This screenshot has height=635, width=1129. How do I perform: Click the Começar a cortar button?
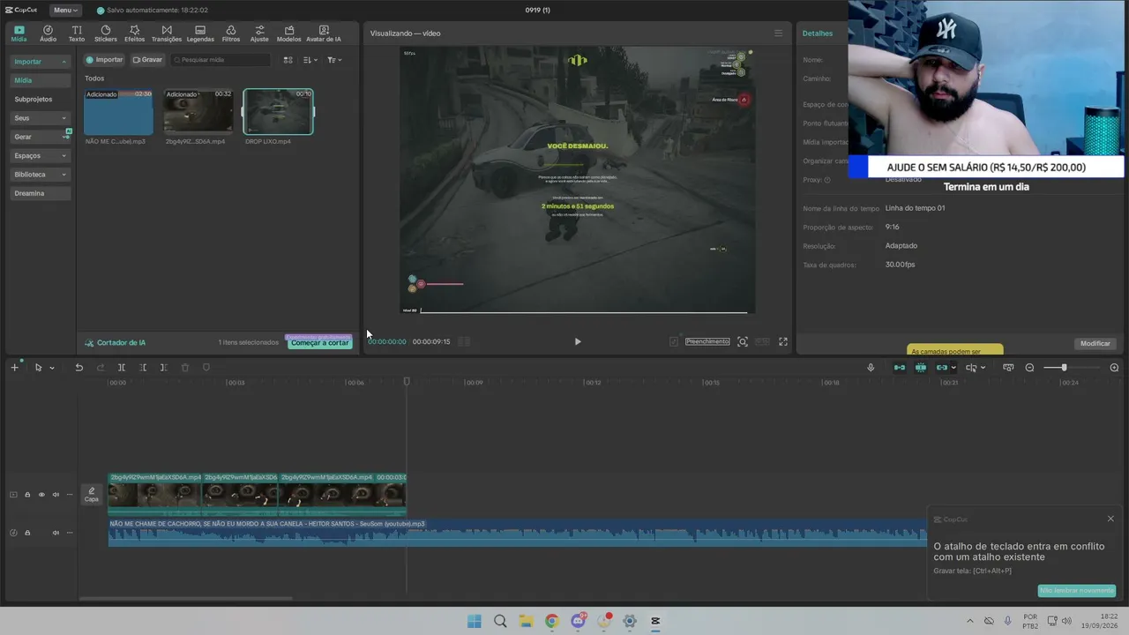click(319, 342)
